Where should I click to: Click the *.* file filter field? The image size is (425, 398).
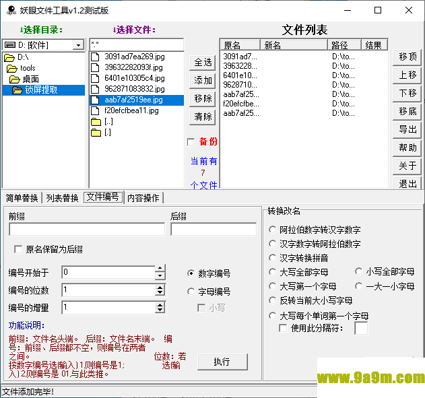coord(137,44)
